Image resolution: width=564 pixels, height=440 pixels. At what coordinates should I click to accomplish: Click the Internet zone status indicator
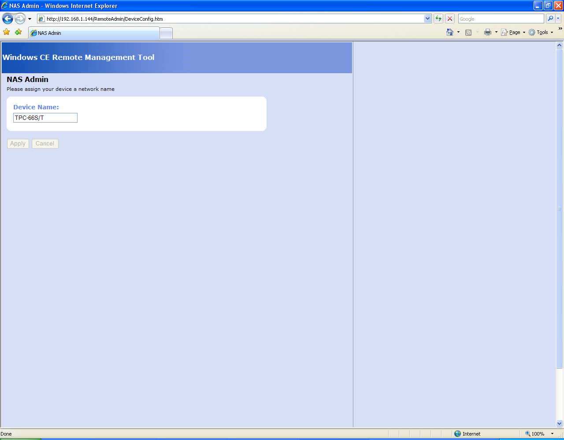pos(468,434)
